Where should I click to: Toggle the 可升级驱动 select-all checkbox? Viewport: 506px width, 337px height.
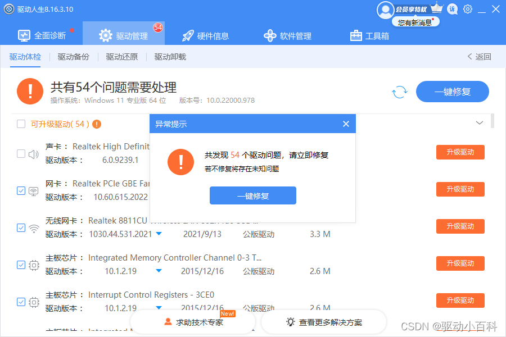tap(21, 124)
